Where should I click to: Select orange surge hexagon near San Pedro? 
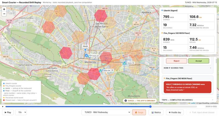(x=83, y=78)
